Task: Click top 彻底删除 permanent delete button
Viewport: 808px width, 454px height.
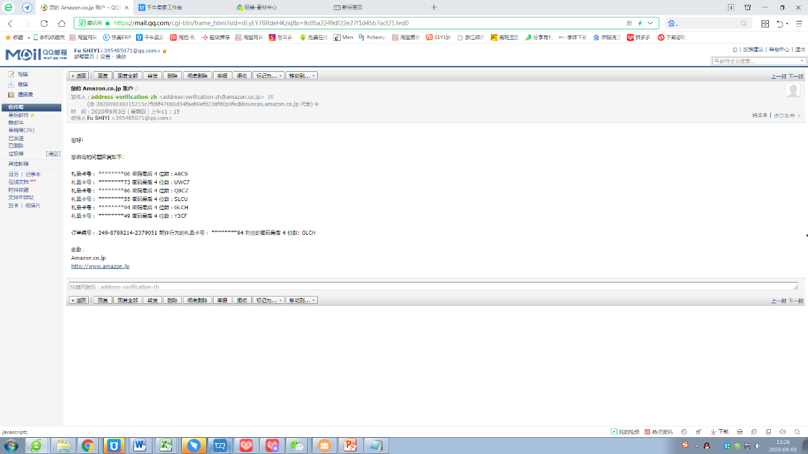Action: [197, 75]
